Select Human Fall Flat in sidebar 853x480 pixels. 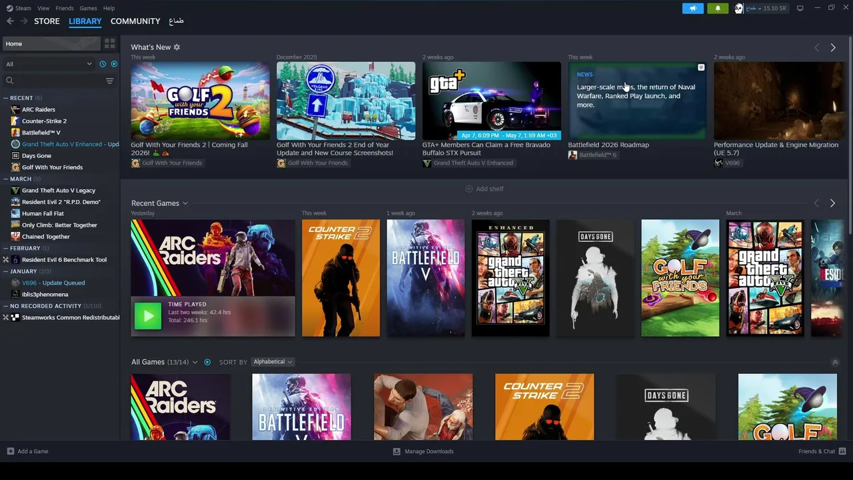tap(43, 213)
